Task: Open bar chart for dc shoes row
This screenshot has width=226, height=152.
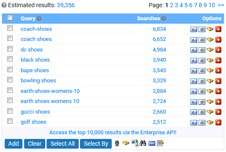Action: tap(194, 50)
